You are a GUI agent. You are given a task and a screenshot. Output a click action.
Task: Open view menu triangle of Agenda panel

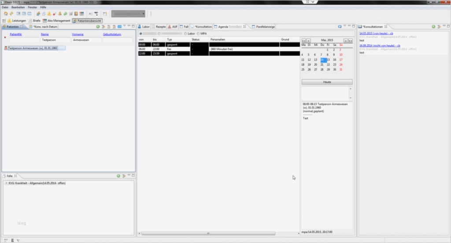click(x=345, y=26)
